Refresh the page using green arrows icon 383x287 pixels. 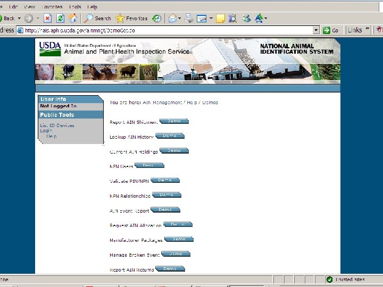click(x=60, y=18)
